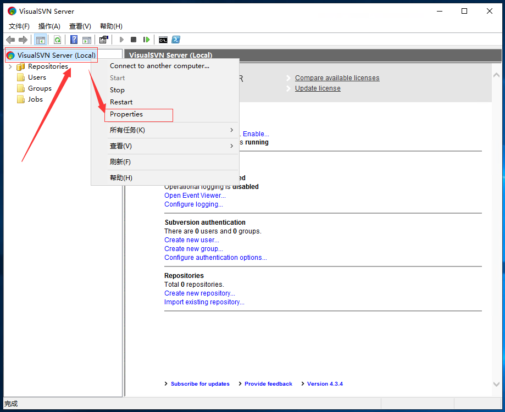The width and height of the screenshot is (505, 412).
Task: Click Provide feedback link
Action: point(268,383)
